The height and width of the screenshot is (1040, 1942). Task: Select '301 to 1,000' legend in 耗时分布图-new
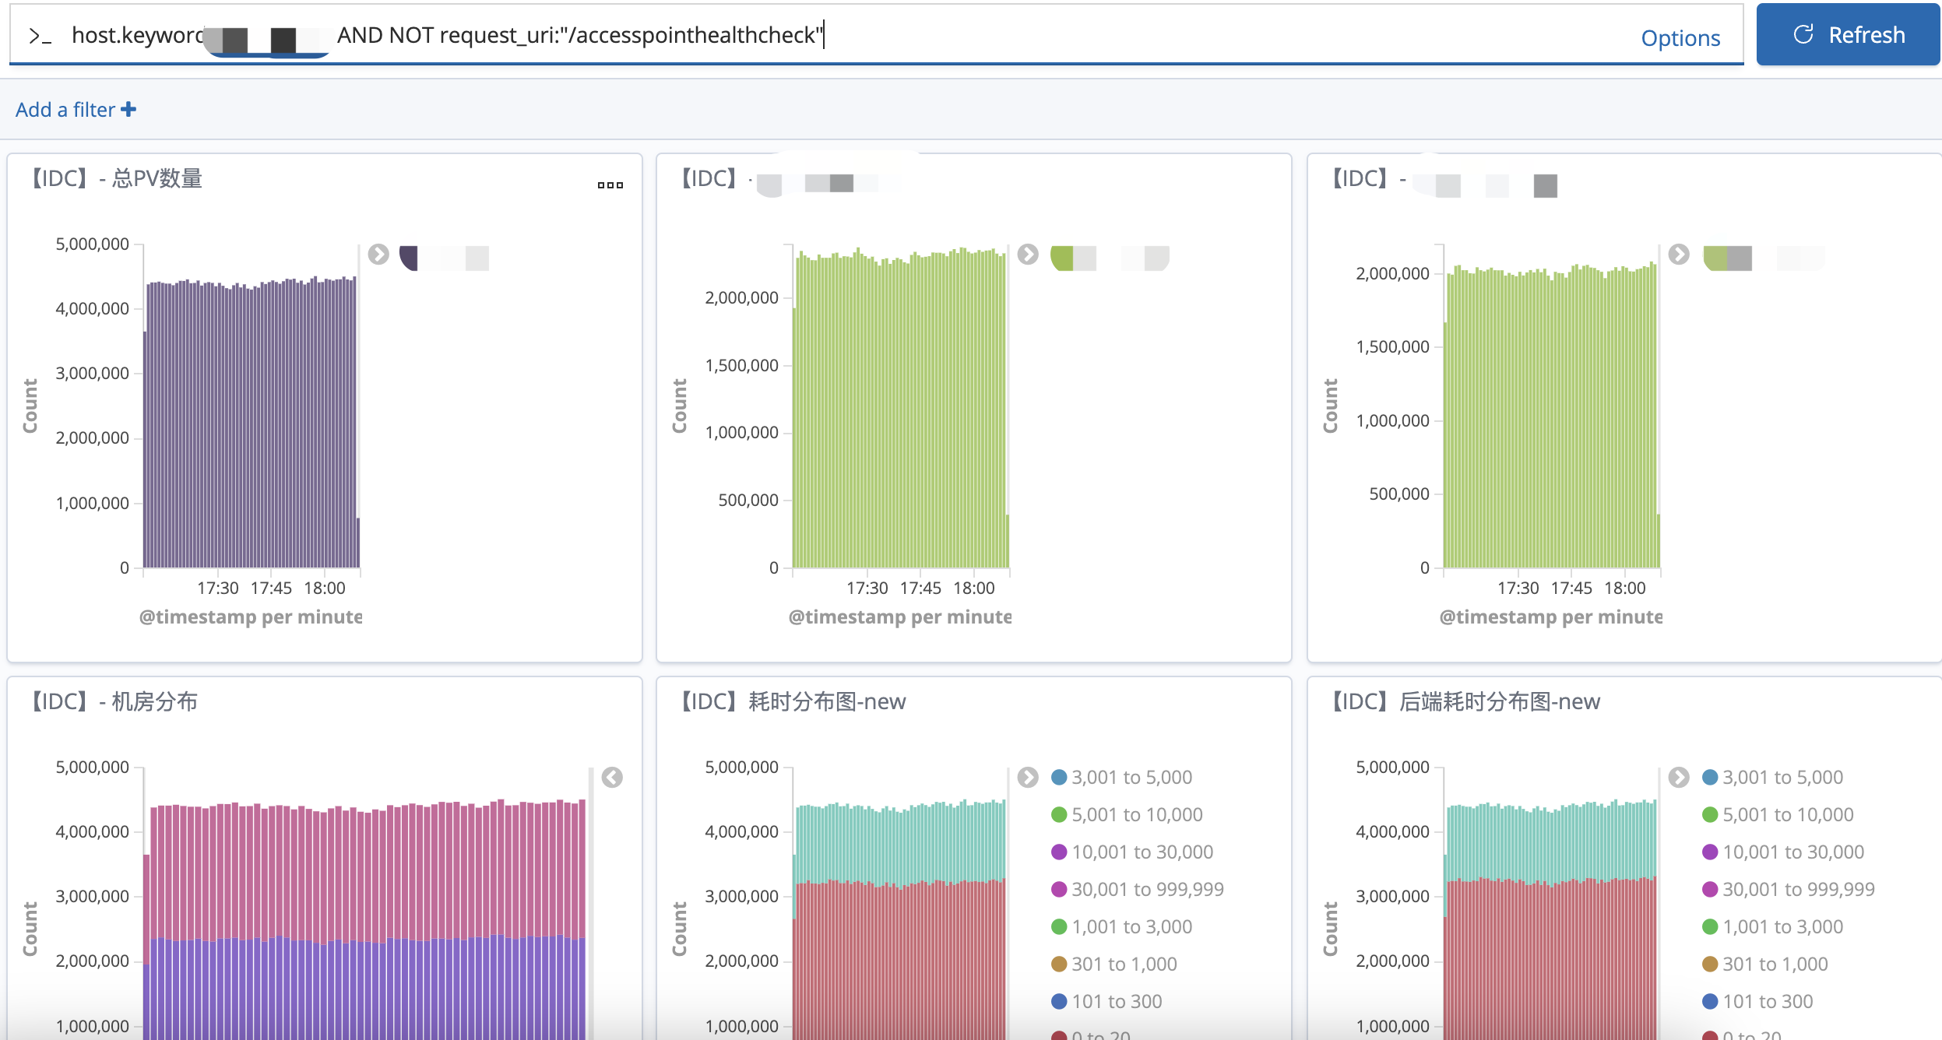1114,964
